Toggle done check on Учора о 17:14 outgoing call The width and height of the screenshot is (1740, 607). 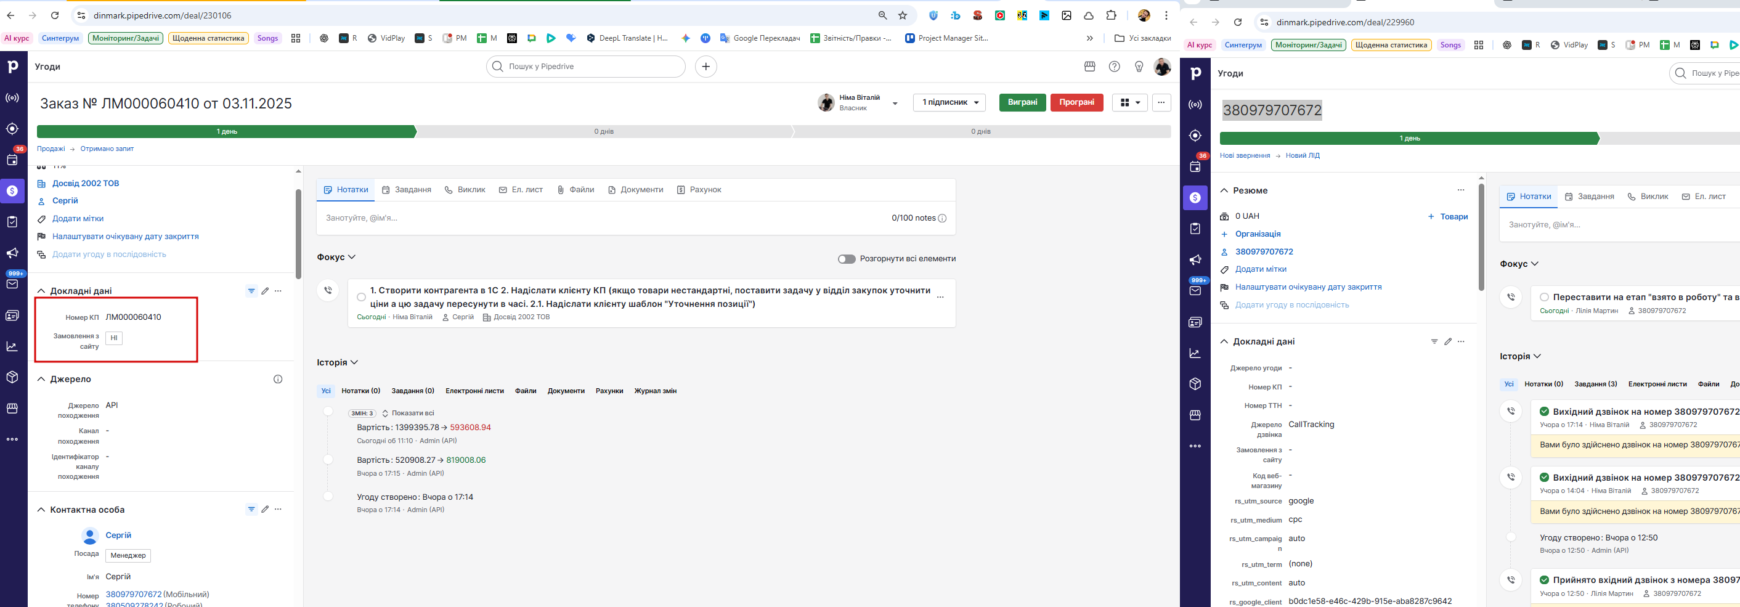click(x=1544, y=411)
